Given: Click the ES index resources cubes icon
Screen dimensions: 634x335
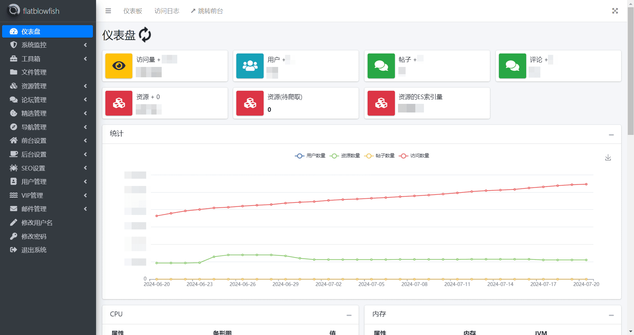Looking at the screenshot, I should pyautogui.click(x=381, y=103).
